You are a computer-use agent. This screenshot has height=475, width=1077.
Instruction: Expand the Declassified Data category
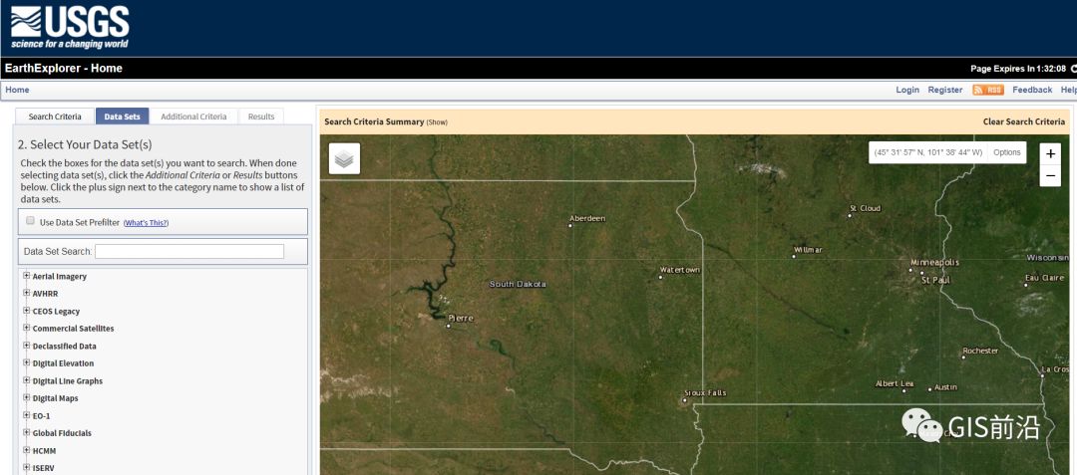(27, 346)
